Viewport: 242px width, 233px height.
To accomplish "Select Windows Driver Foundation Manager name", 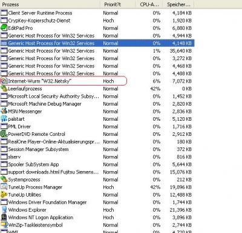I will click(x=47, y=203).
